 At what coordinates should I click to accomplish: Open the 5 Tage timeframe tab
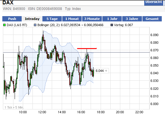pos(52,19)
